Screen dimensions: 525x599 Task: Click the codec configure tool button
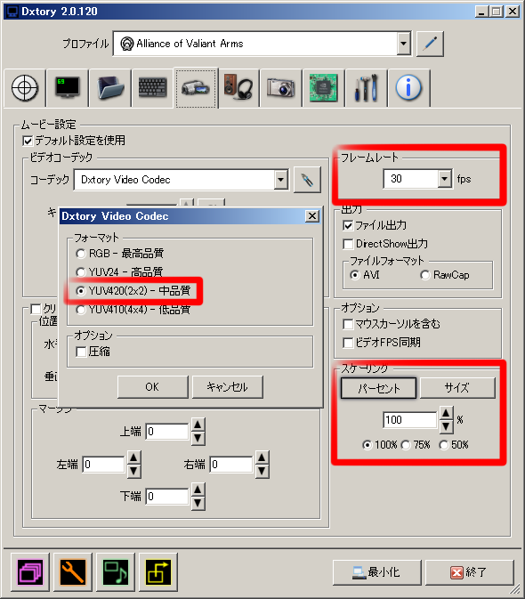(x=307, y=180)
